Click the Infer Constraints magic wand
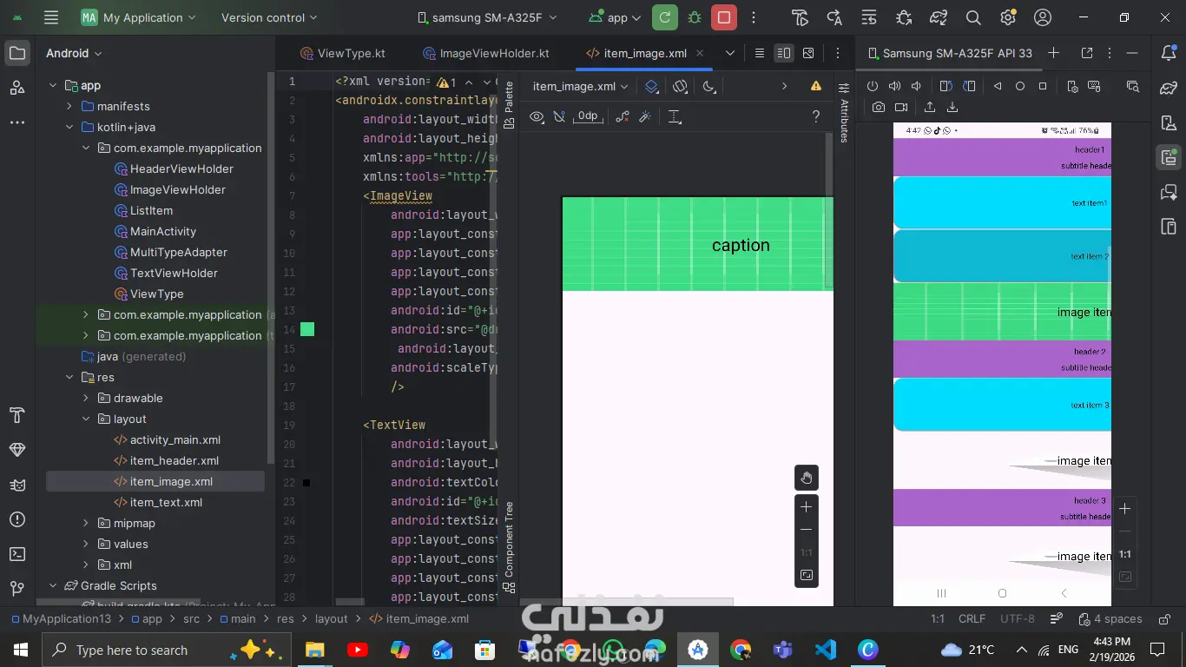1186x667 pixels. tap(645, 116)
